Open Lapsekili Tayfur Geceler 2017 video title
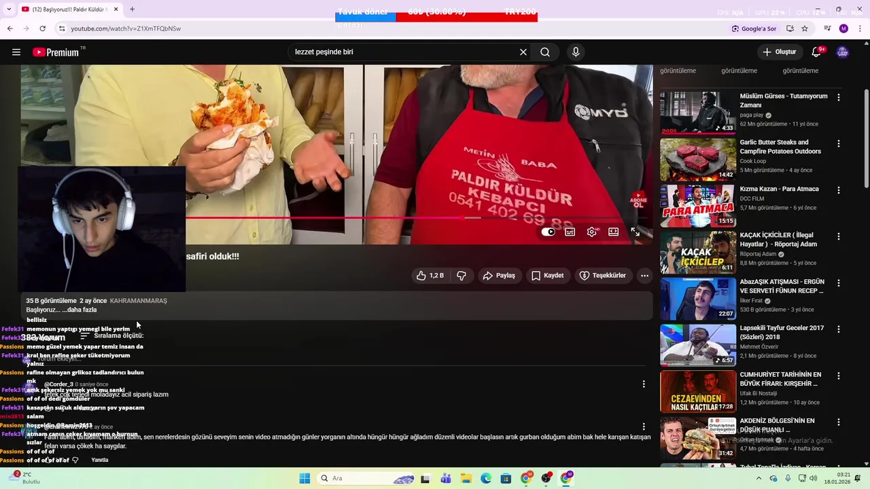The image size is (870, 489). (782, 333)
